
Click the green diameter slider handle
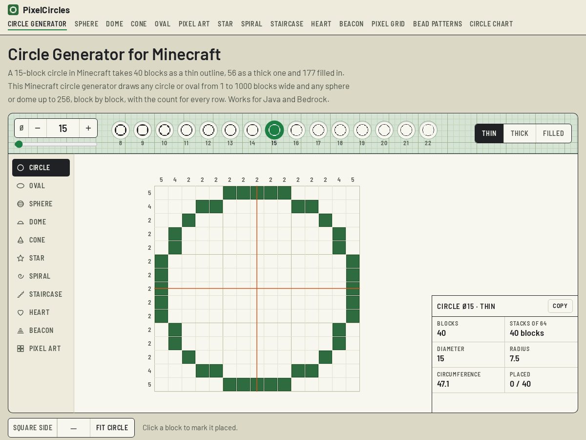pos(19,144)
